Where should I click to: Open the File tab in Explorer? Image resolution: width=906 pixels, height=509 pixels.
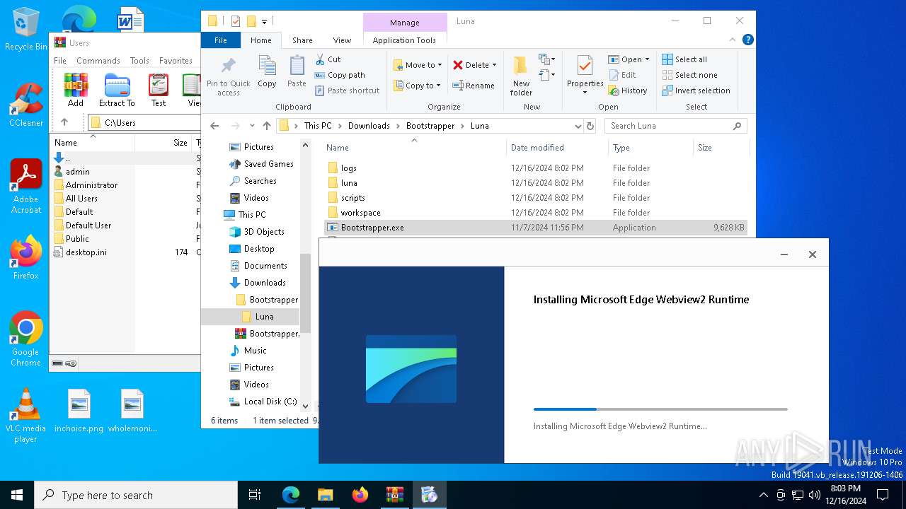coord(221,40)
